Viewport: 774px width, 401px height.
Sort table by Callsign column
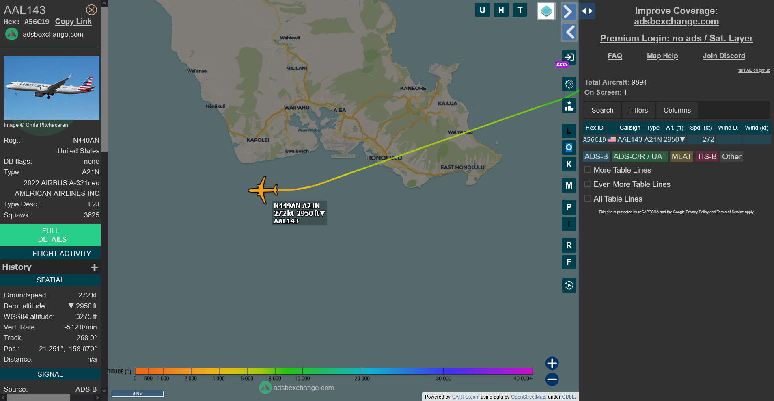point(630,128)
